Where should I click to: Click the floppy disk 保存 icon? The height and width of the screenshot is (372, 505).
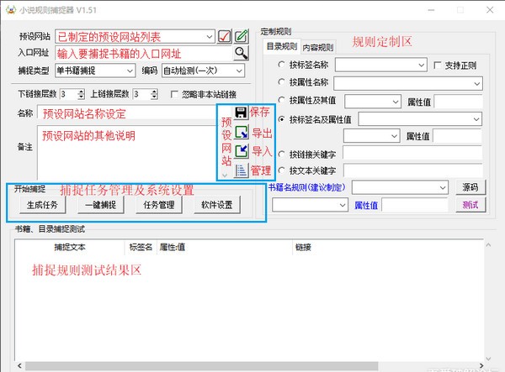point(241,113)
